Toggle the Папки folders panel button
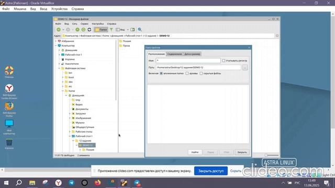The image size is (335, 188). (101, 30)
